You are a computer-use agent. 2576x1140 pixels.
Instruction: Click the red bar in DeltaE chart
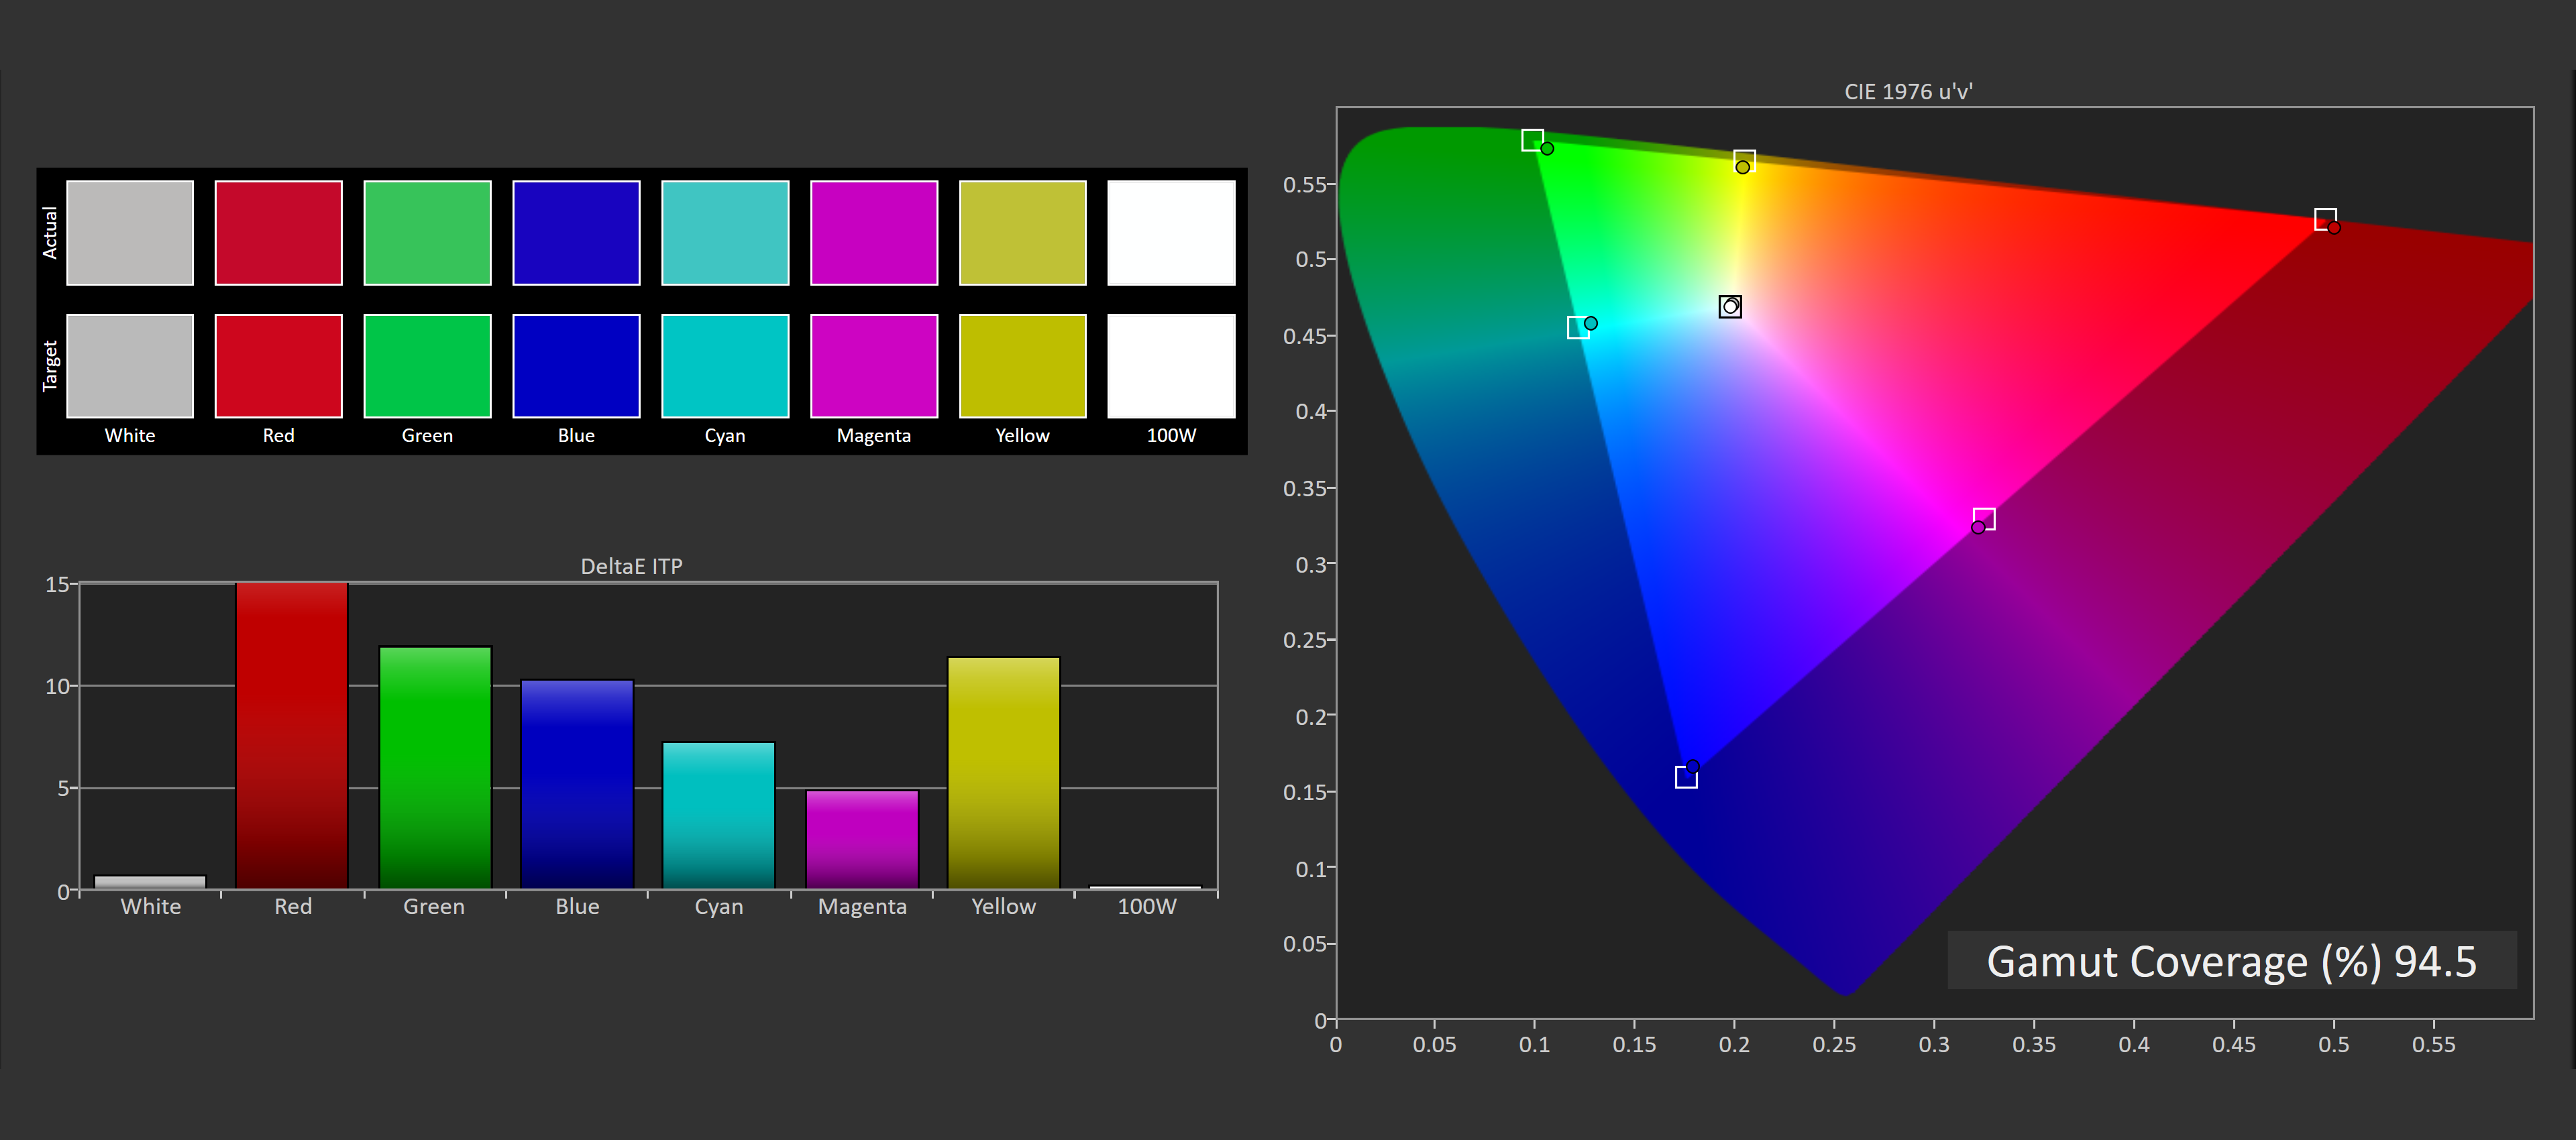click(x=292, y=735)
